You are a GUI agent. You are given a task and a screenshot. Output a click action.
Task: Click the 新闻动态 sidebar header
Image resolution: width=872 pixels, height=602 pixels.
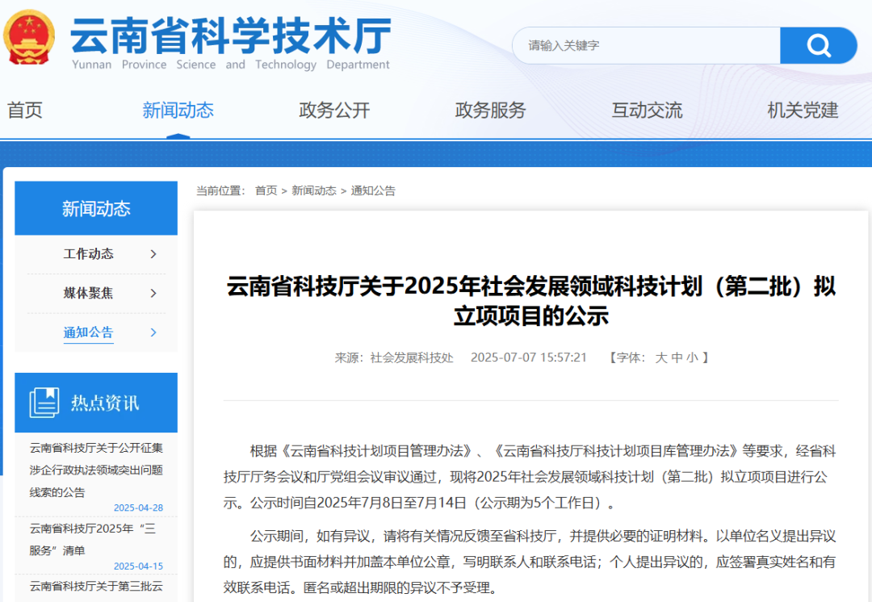95,208
